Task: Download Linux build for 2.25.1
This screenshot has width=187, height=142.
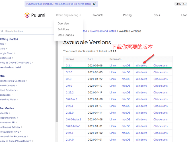Action: tap(113, 106)
